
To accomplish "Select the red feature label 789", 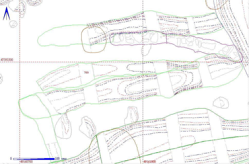I will (86, 73).
